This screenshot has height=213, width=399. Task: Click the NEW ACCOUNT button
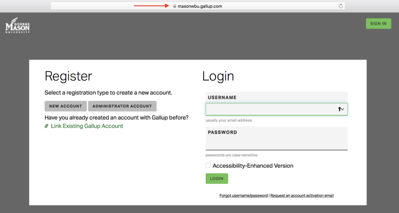pyautogui.click(x=65, y=106)
